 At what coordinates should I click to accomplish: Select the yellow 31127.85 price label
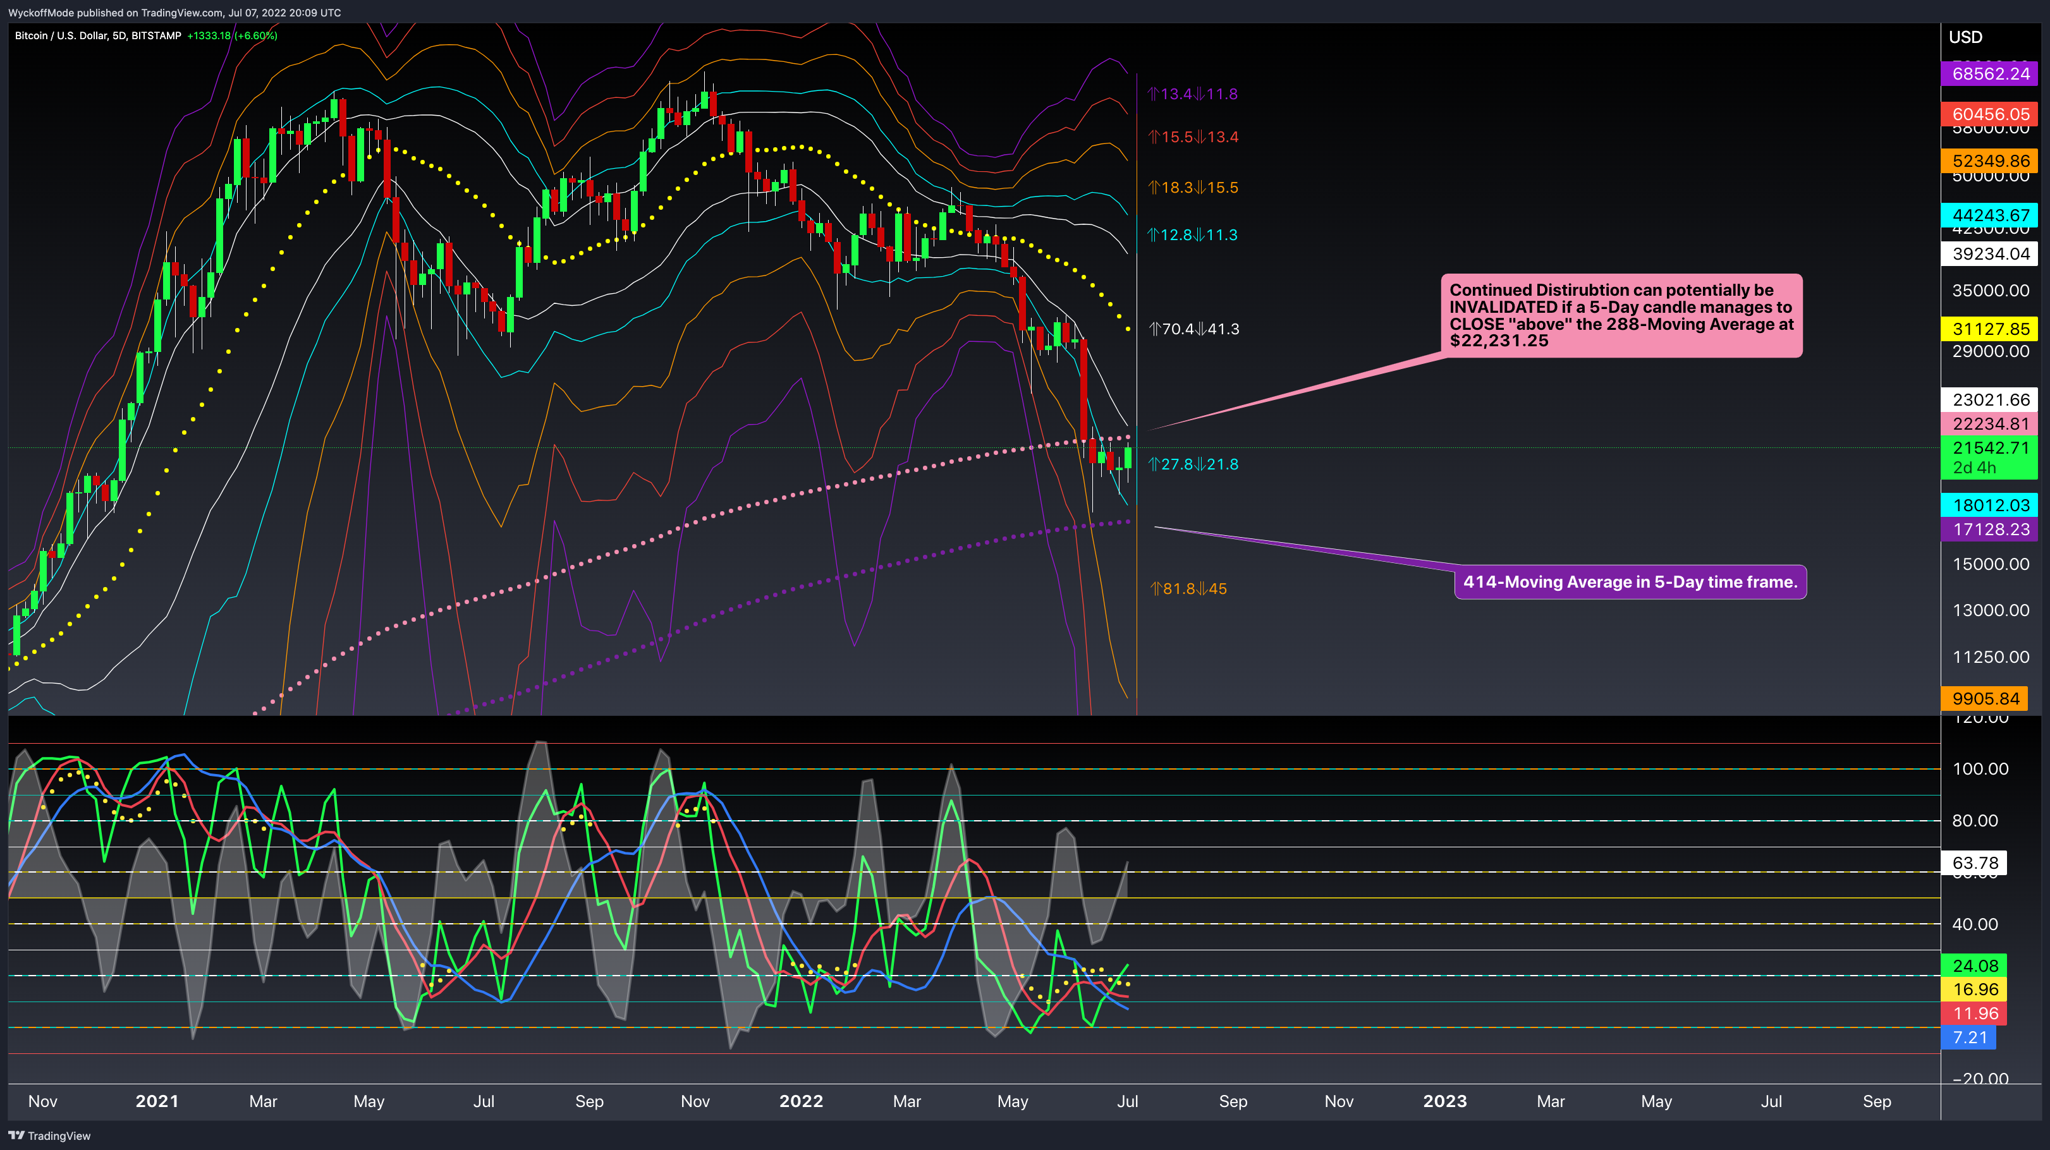1991,329
